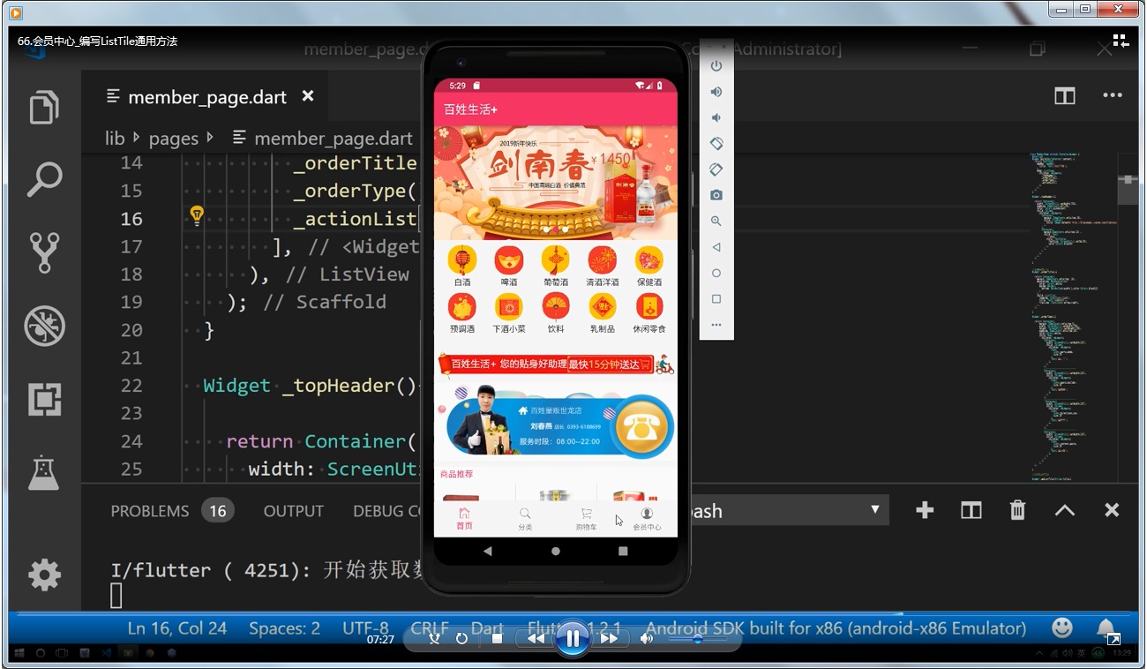The width and height of the screenshot is (1147, 669).
Task: Kill the terminal with the trash icon
Action: [1017, 510]
